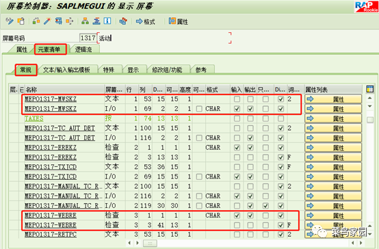Switch to the 属性 screen tab

(21, 49)
